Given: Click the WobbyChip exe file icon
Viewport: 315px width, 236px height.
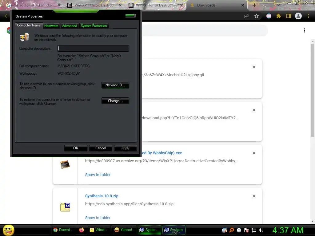Looking at the screenshot, I should 65,165.
